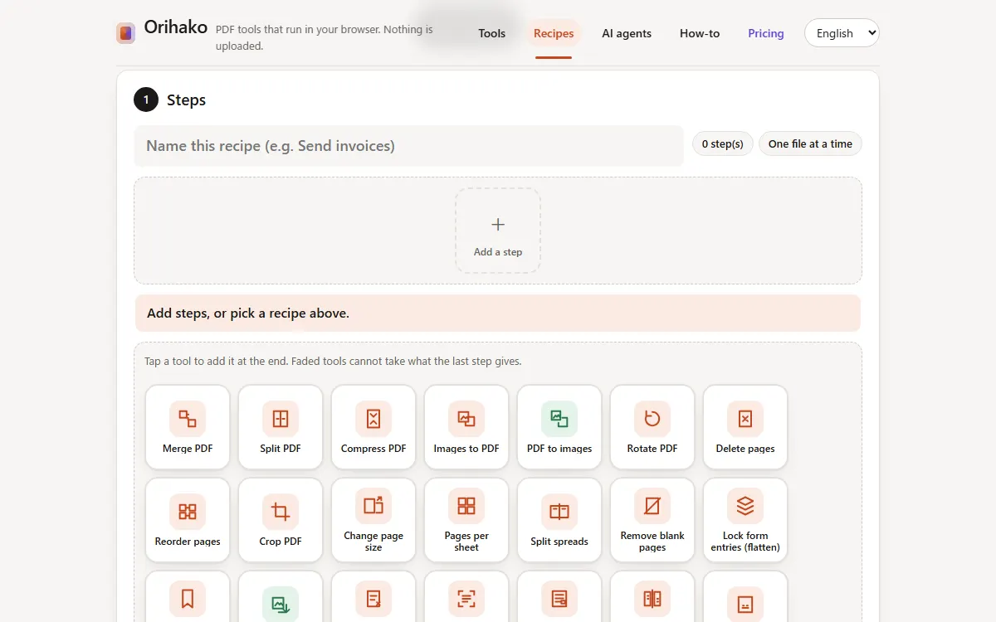Click the Steps heading
The image size is (996, 622).
pyautogui.click(x=186, y=100)
